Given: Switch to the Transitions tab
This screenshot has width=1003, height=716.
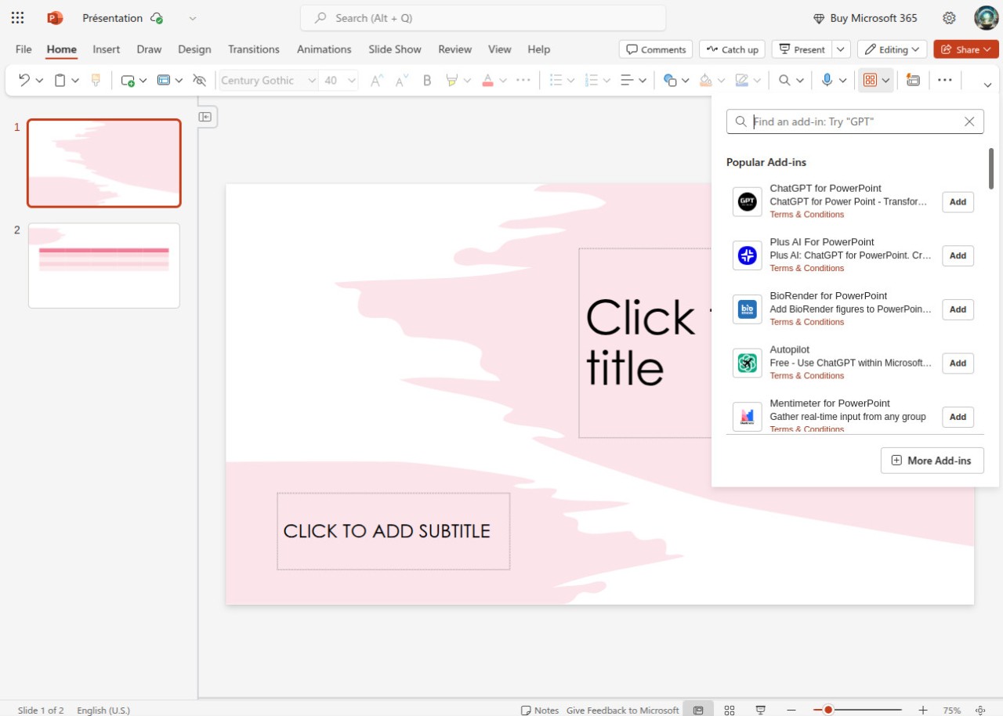Looking at the screenshot, I should [x=253, y=49].
